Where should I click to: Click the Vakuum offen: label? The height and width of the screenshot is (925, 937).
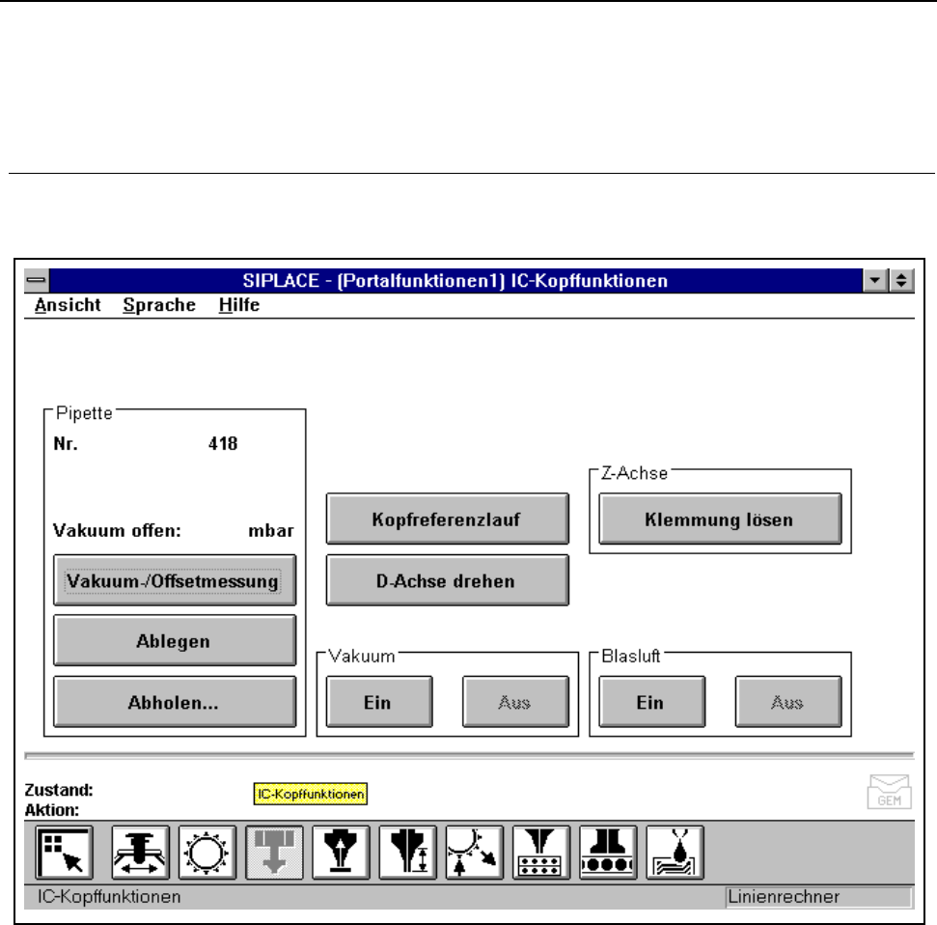click(117, 530)
